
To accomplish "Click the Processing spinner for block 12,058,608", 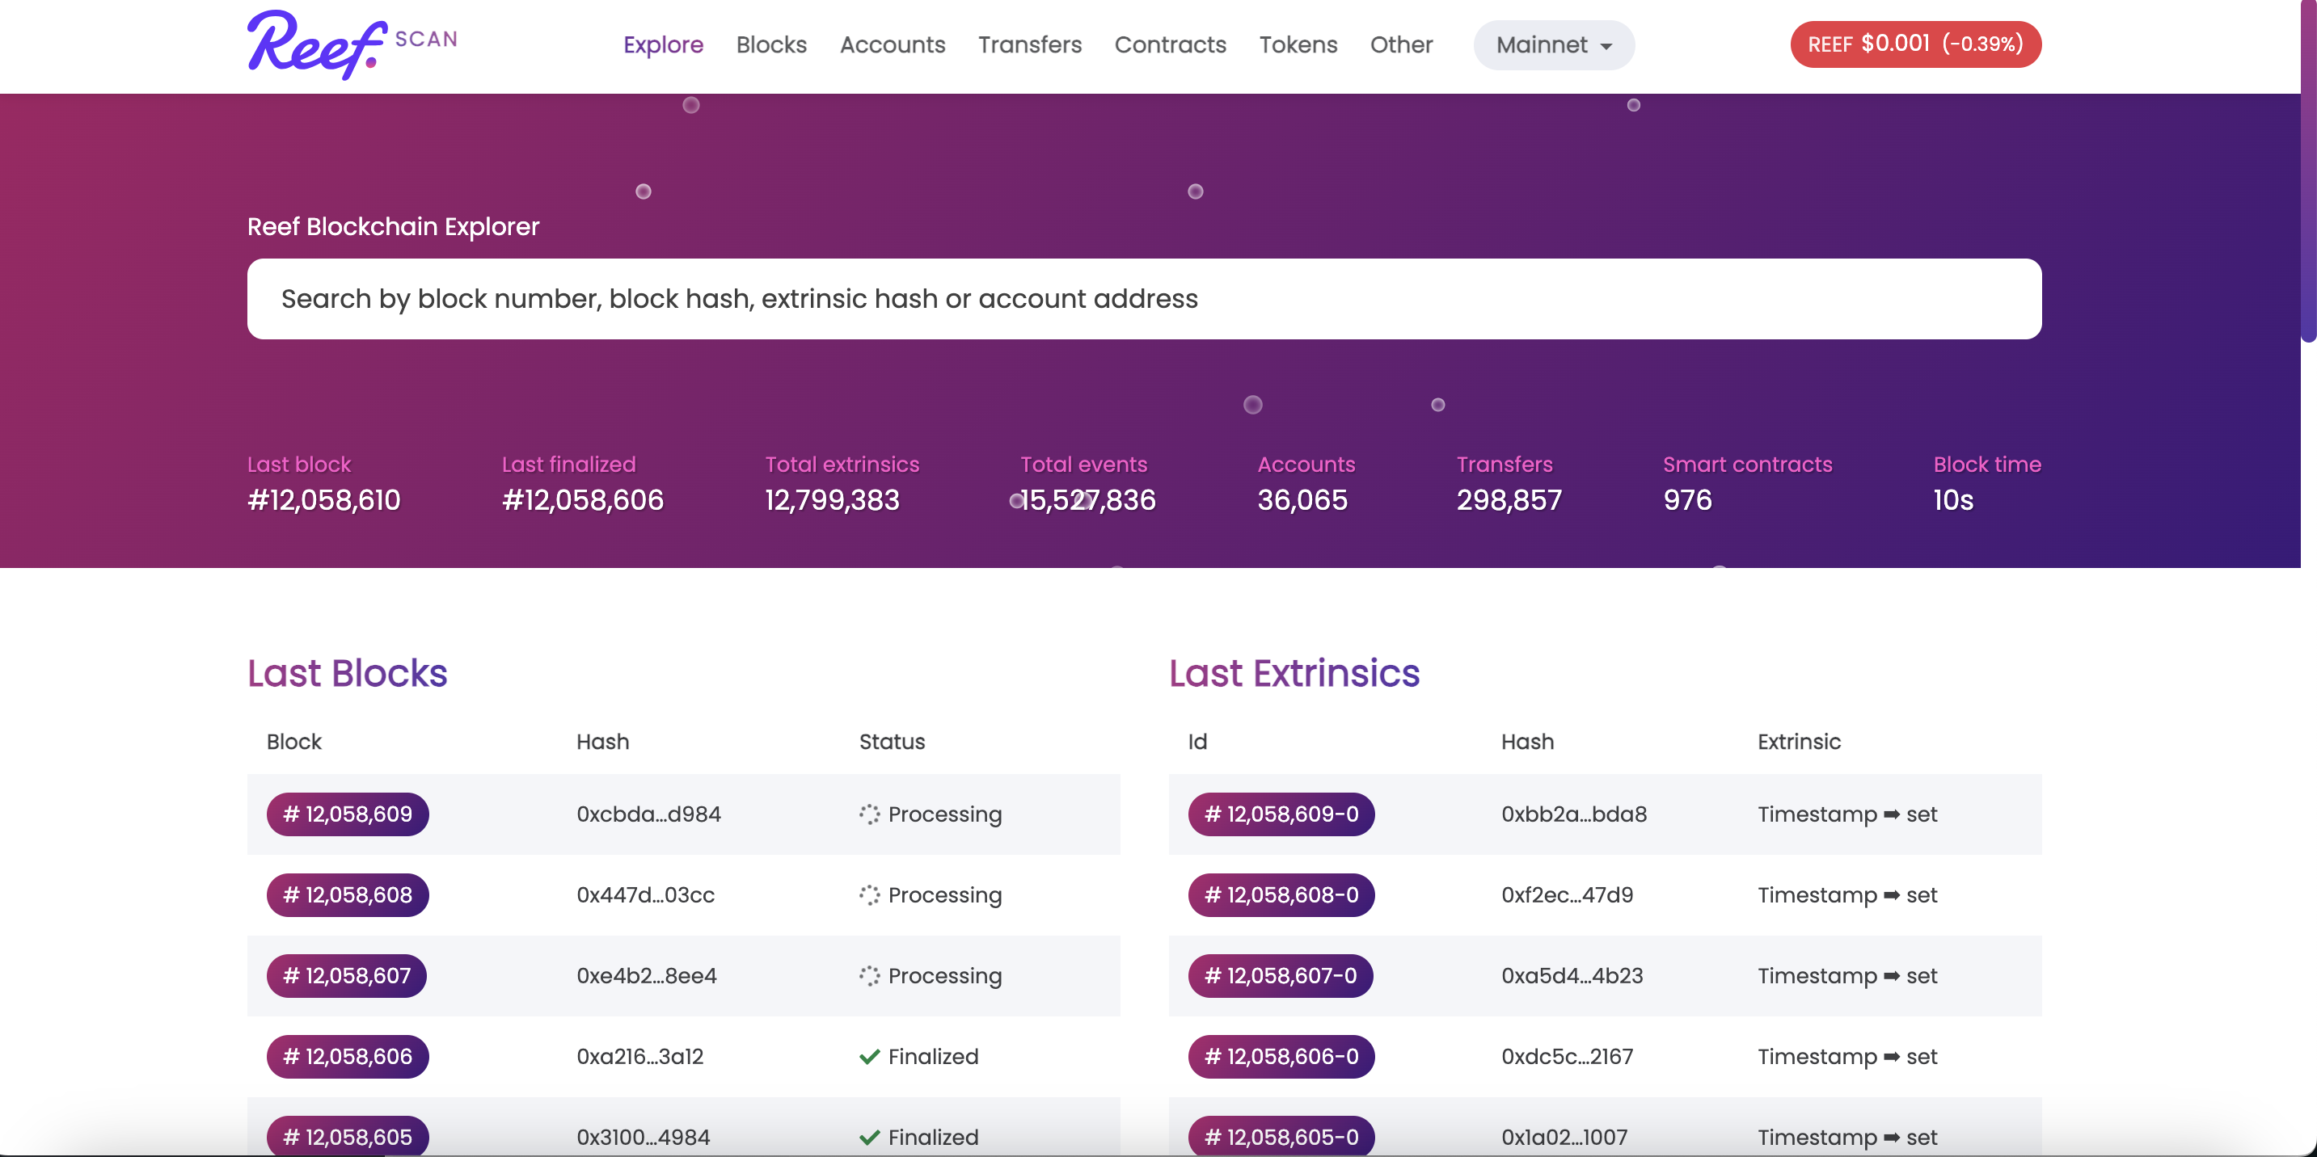I will [x=869, y=895].
